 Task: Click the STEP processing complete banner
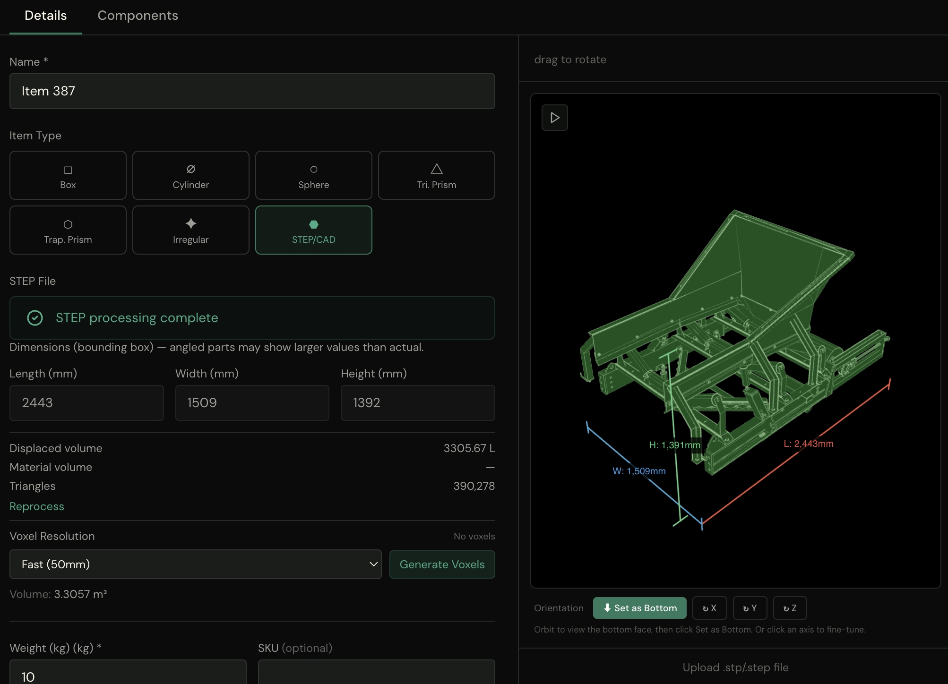(252, 318)
